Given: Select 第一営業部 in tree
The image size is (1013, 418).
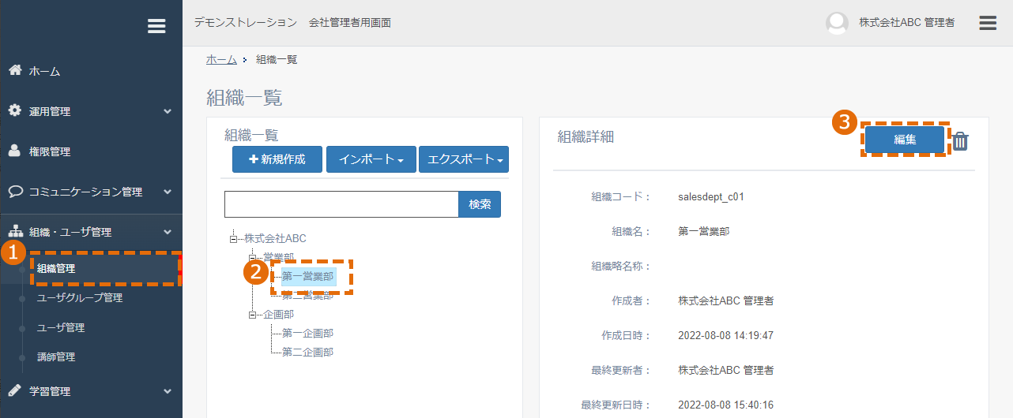Looking at the screenshot, I should pos(307,276).
